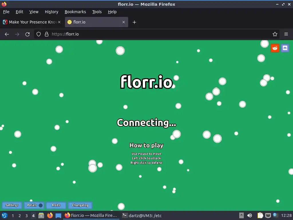Open the volume speaker tray icon

click(250, 215)
